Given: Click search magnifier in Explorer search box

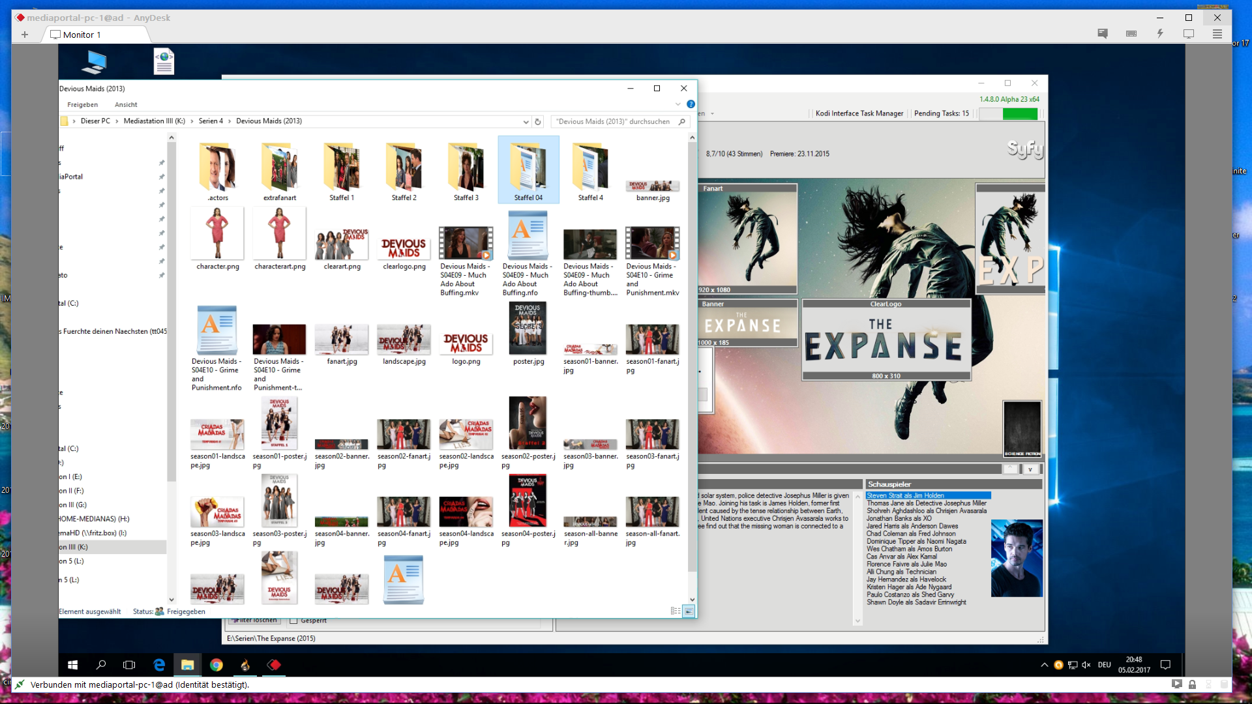Looking at the screenshot, I should [682, 121].
